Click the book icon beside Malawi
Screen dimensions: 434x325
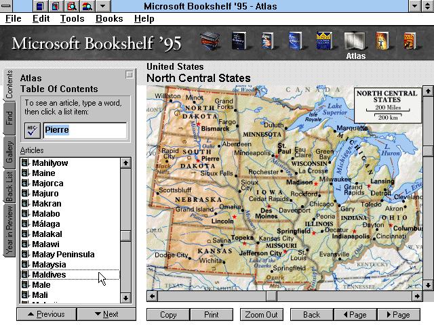point(25,244)
